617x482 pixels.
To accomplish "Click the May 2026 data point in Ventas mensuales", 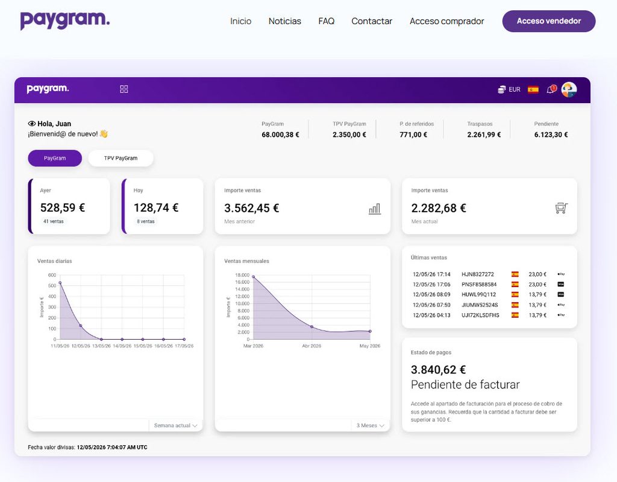I will click(370, 331).
